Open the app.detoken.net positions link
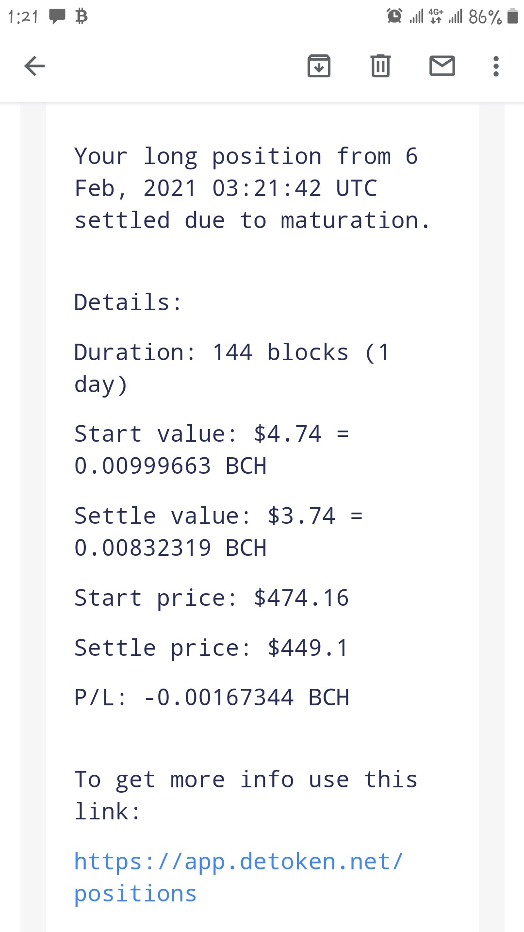The width and height of the screenshot is (524, 932). (238, 878)
